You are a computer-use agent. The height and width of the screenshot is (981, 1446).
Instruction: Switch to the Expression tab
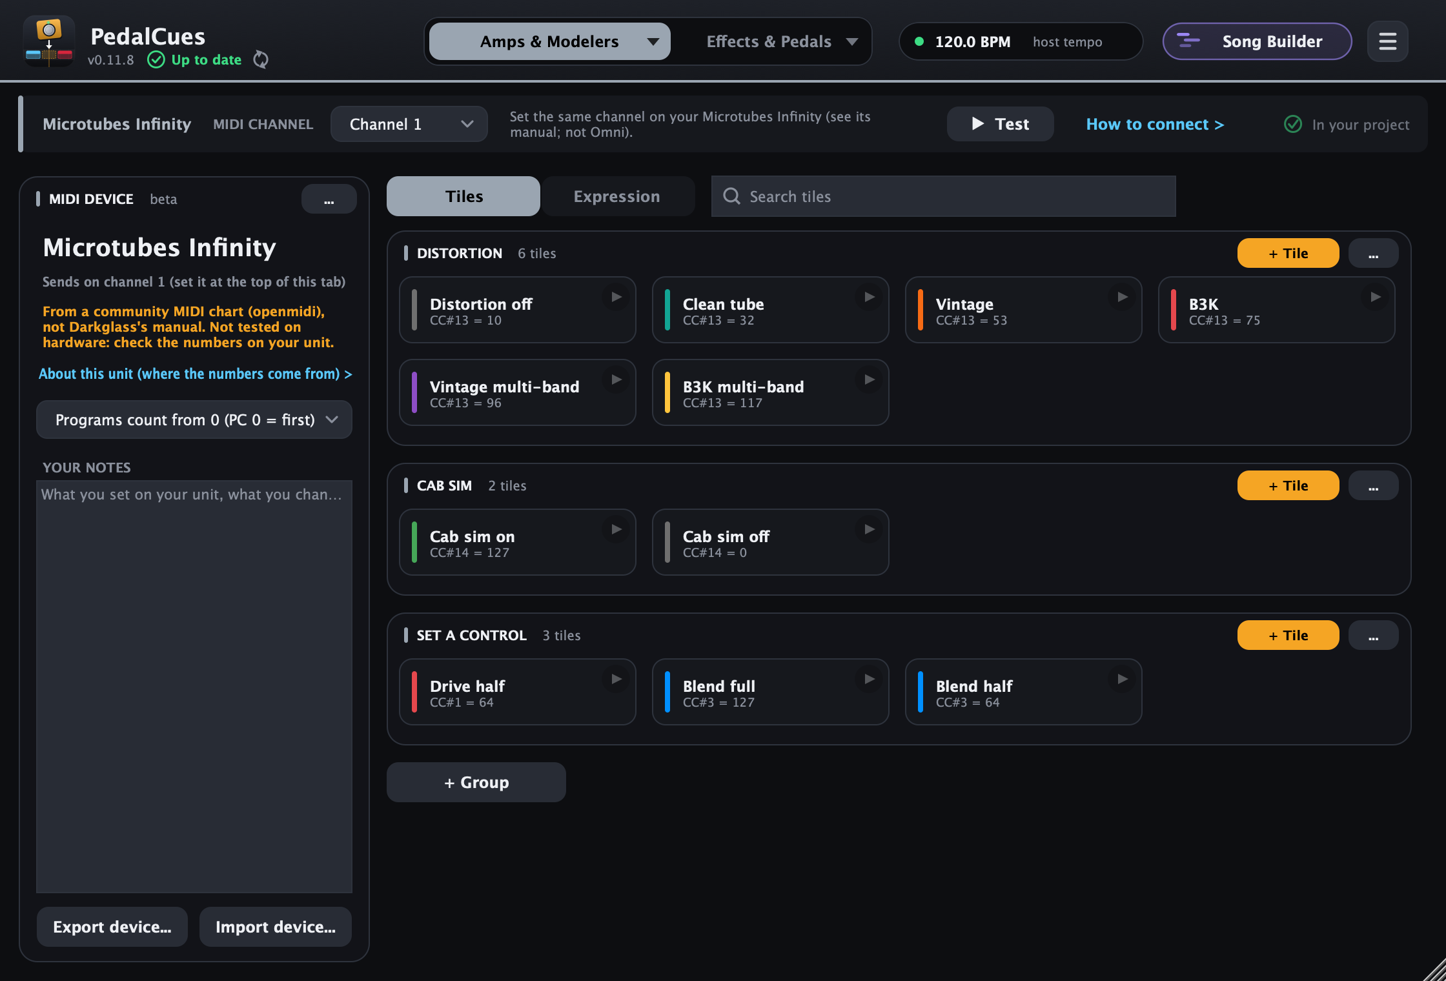click(618, 196)
